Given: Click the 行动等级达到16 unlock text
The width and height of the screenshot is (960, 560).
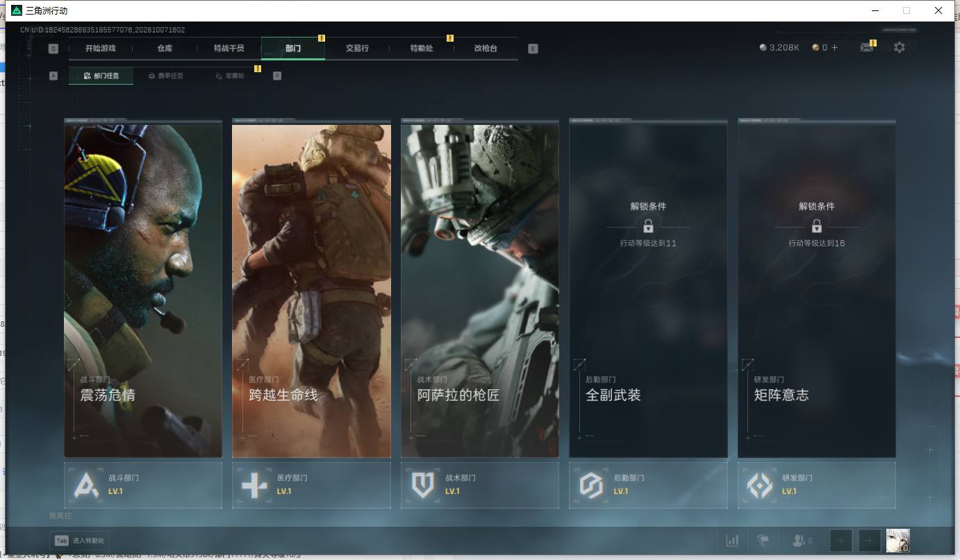Looking at the screenshot, I should pos(817,244).
